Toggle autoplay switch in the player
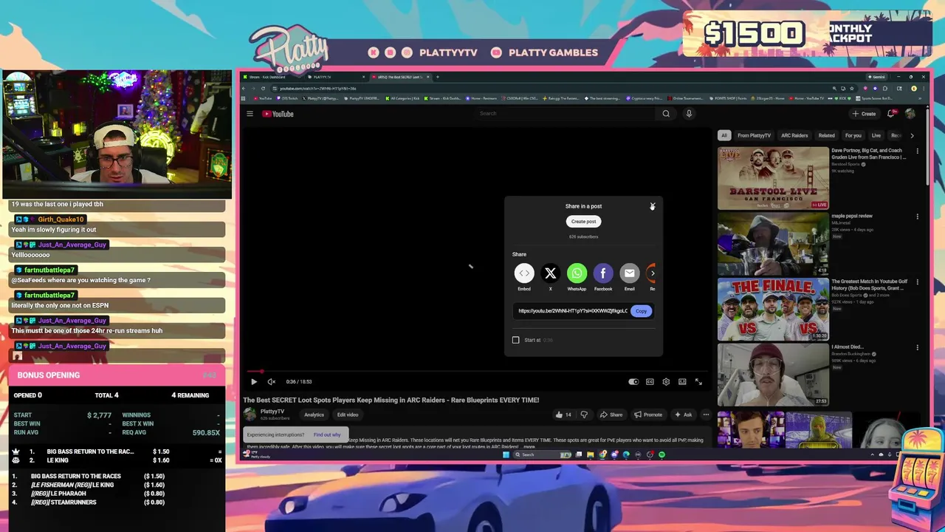The image size is (945, 532). 633,382
